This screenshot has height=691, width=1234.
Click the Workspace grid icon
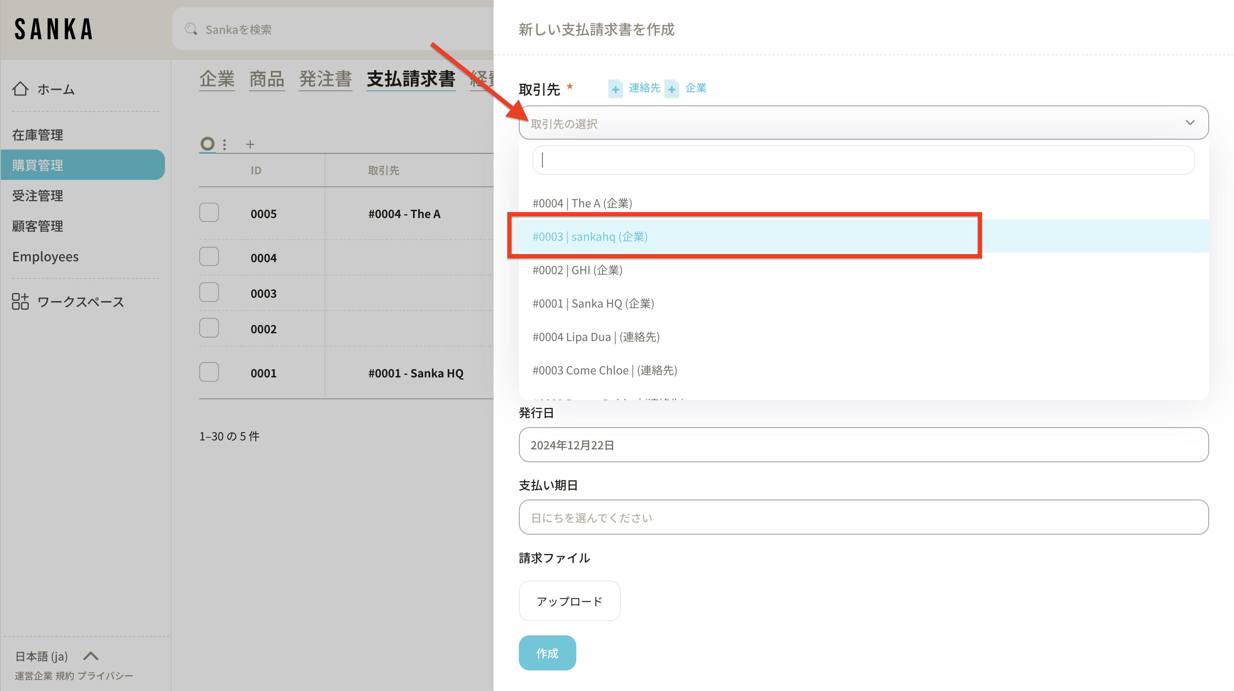20,302
